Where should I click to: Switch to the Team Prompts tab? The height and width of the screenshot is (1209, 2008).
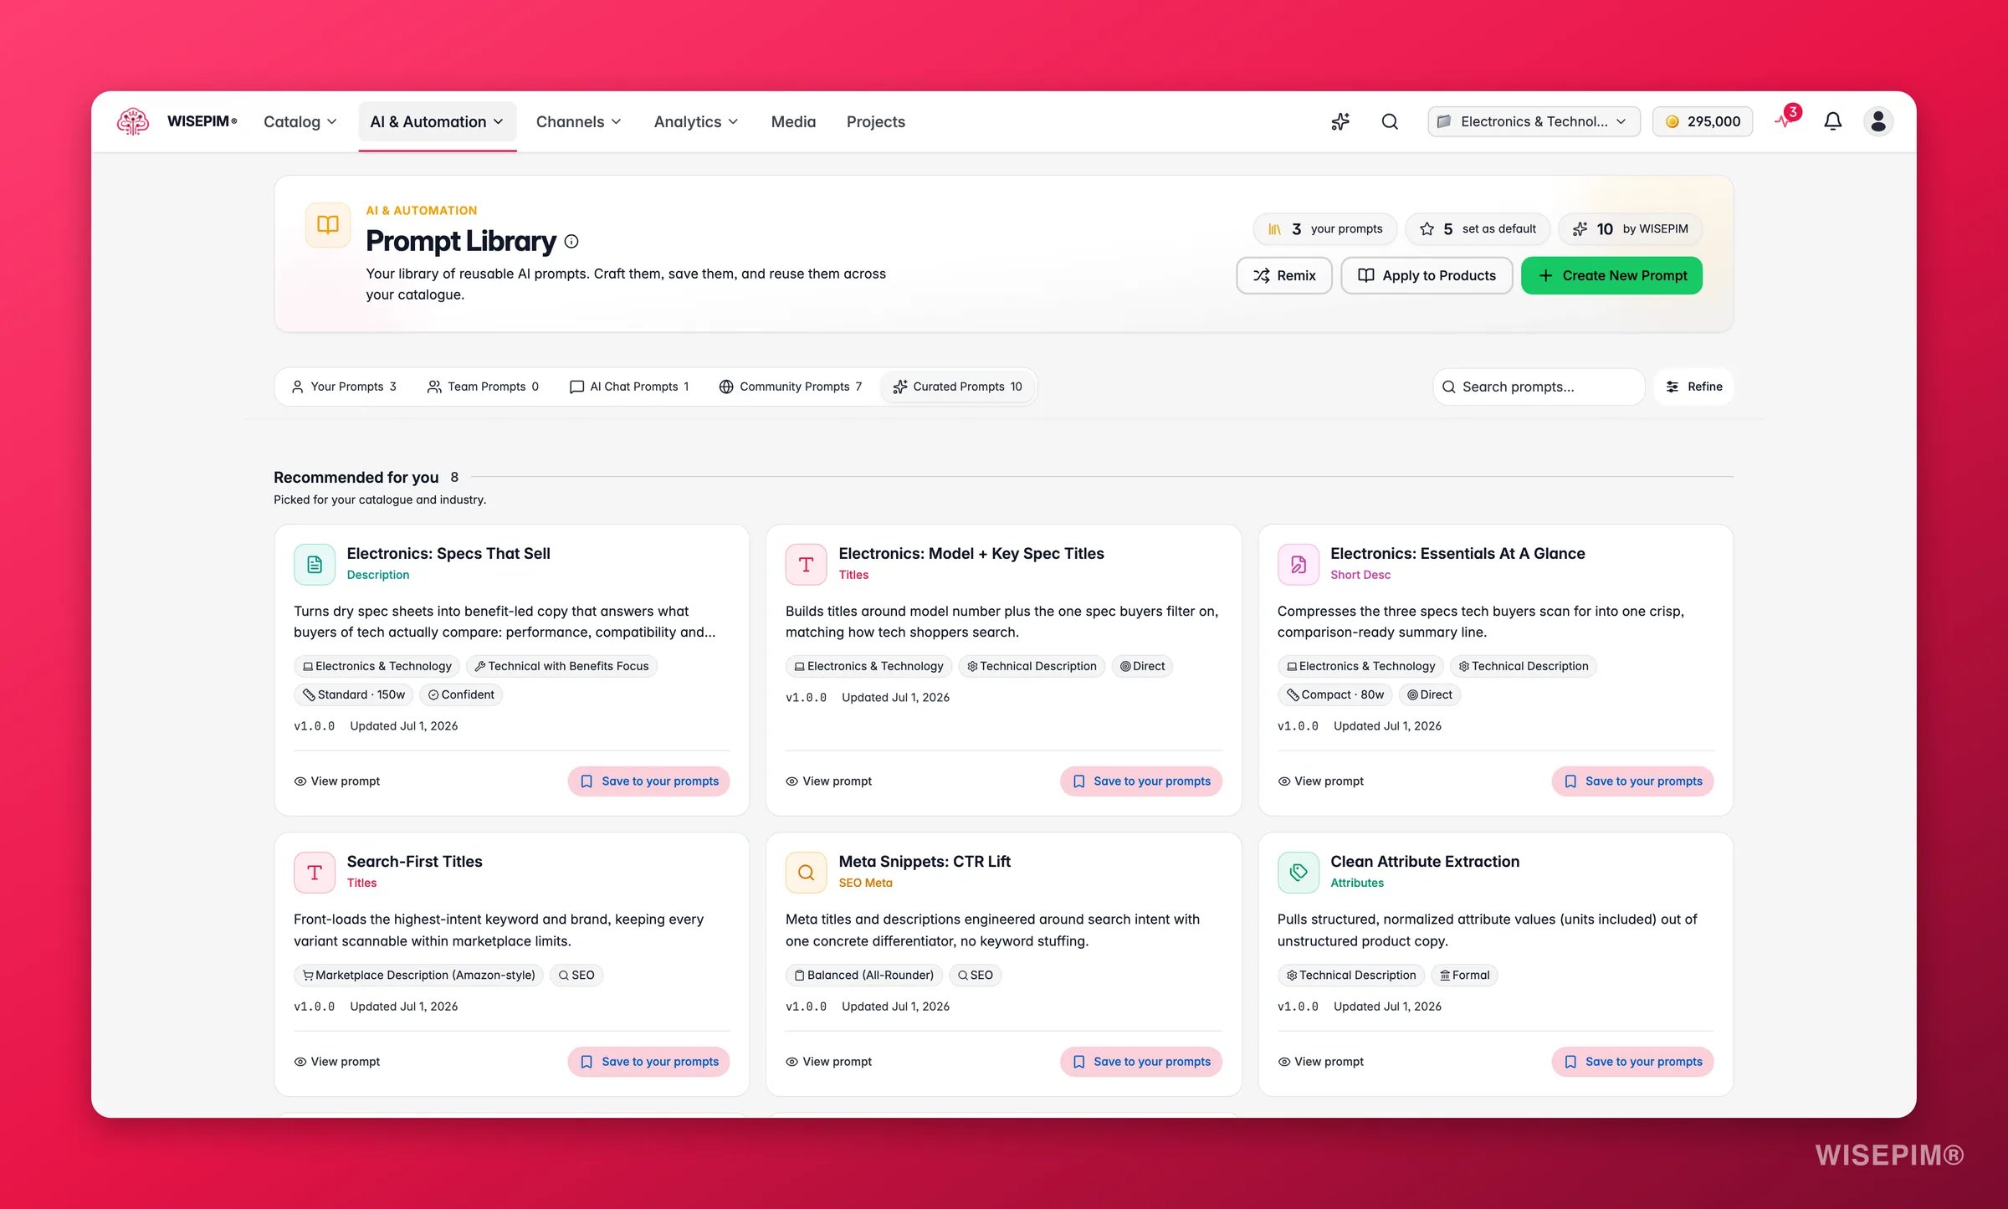tap(483, 387)
